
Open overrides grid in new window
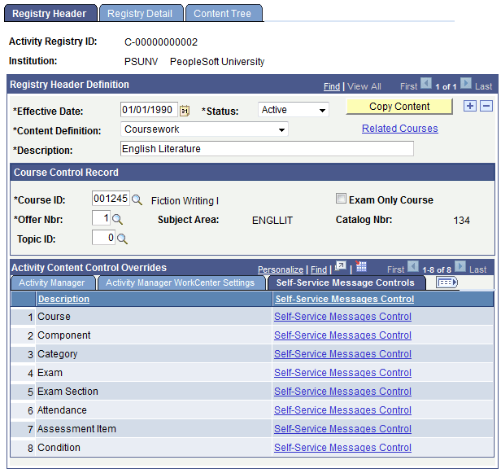tap(341, 266)
